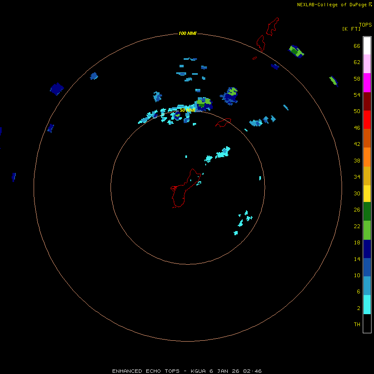Click the [K FT] units label
Viewport: 374px width, 374px height.
(x=351, y=29)
